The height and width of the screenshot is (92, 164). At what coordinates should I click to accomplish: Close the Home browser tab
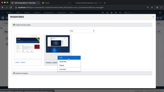point(69,3)
